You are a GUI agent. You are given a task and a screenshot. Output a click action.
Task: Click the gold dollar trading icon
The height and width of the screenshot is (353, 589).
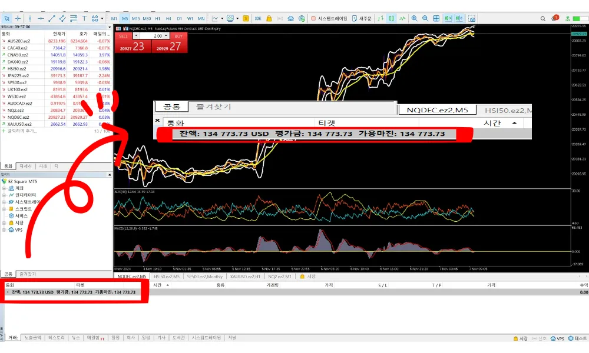[246, 18]
